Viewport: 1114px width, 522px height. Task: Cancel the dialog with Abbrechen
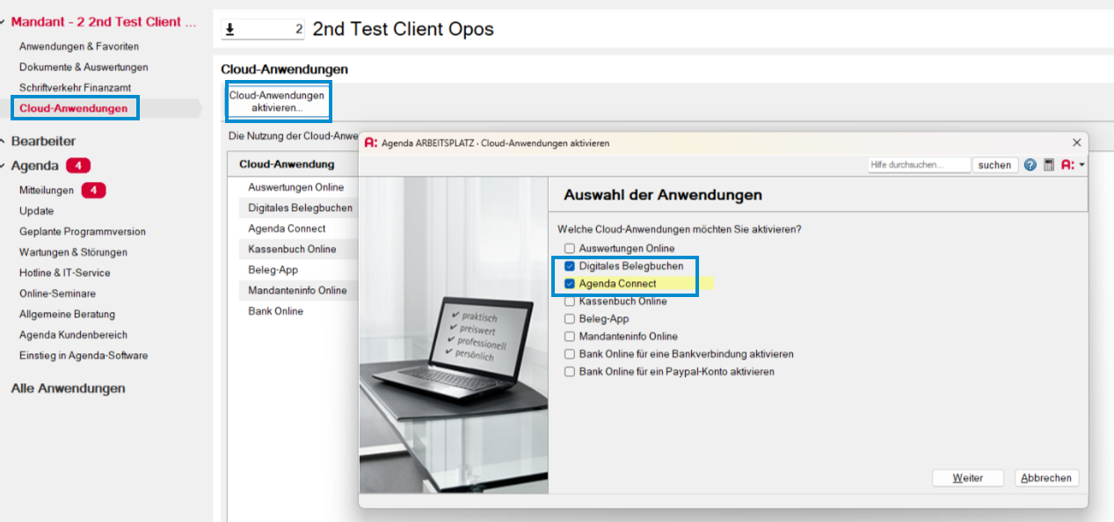tap(1046, 477)
